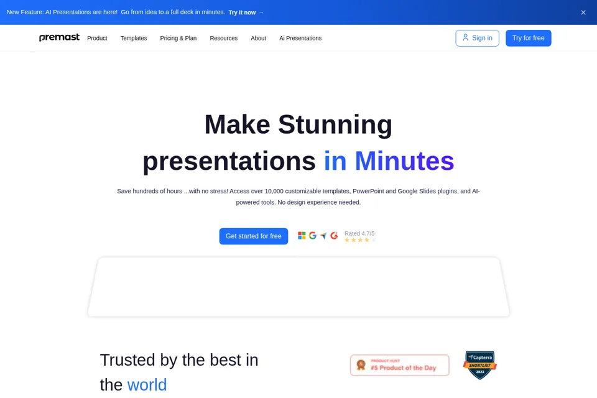Click the Rated 4.7/5 text
This screenshot has width=597, height=398.
pos(359,233)
